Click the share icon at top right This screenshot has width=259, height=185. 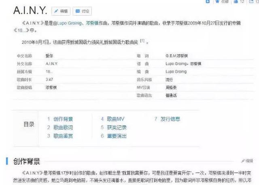[251, 2]
